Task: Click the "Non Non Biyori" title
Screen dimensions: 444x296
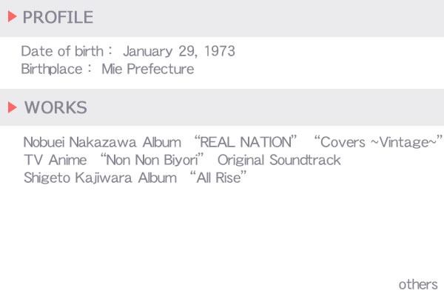Action: 152,160
